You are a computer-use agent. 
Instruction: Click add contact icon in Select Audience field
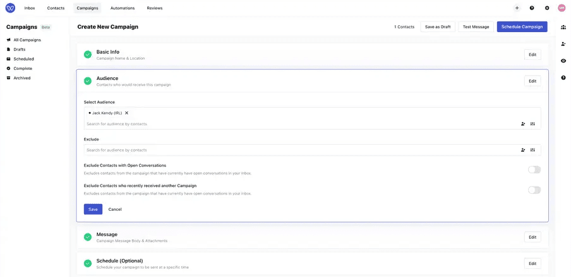tap(523, 124)
